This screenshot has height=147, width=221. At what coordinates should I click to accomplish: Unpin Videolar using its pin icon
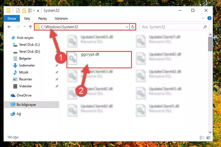(57, 86)
